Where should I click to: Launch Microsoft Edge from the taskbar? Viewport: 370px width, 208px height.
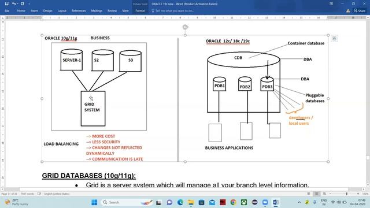tap(180, 202)
